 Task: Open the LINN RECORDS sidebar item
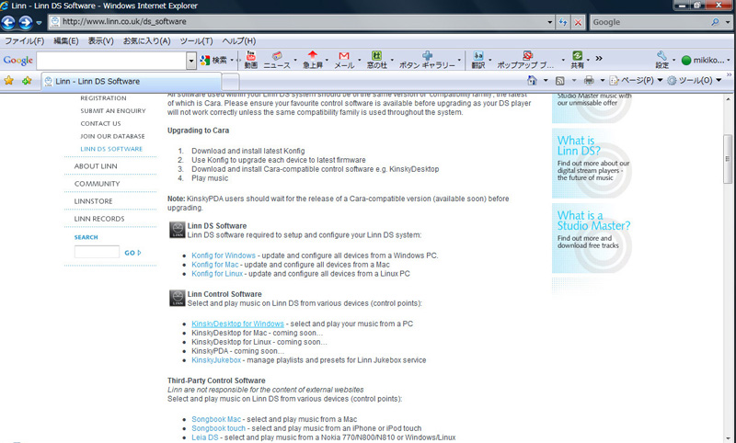pyautogui.click(x=99, y=219)
